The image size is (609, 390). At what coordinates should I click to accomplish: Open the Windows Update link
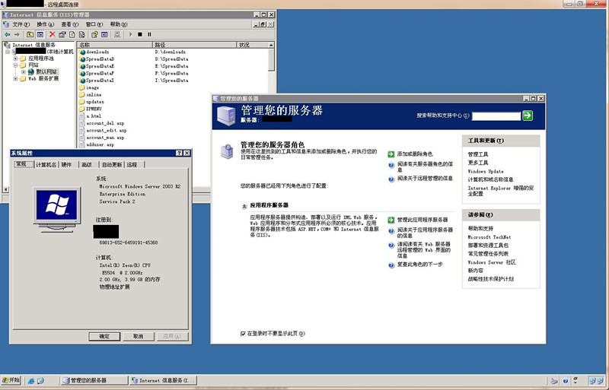(485, 171)
